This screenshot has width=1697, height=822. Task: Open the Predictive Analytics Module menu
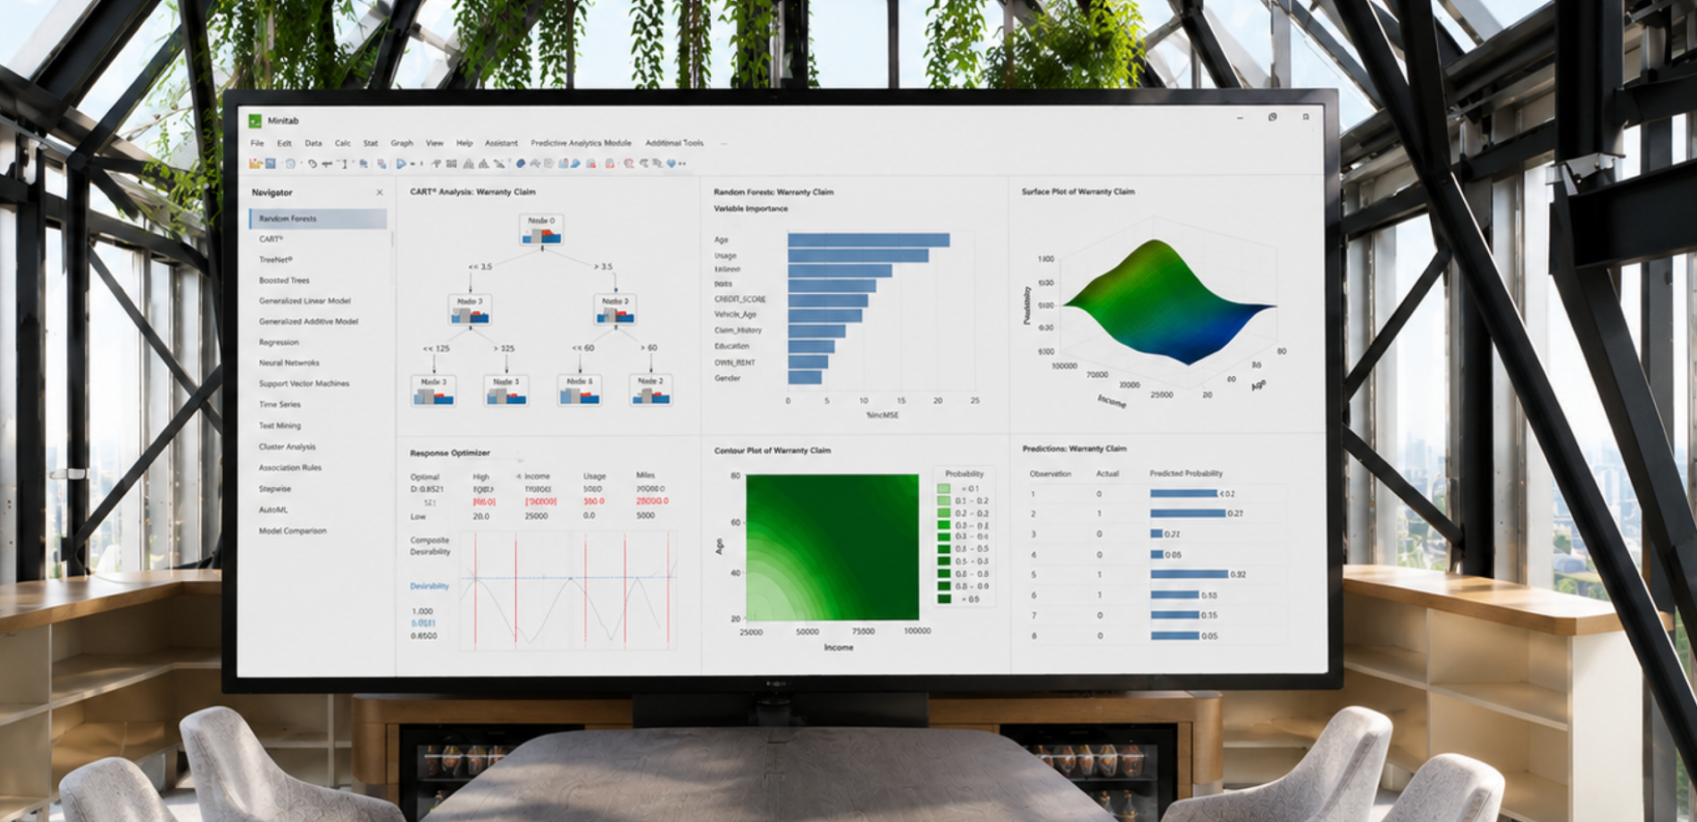coord(581,143)
